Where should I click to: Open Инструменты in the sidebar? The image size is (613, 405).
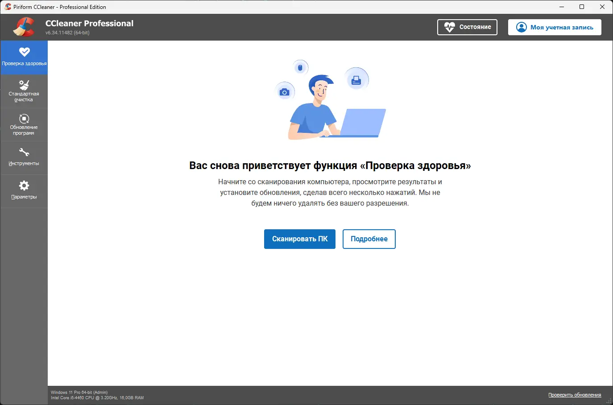[24, 158]
